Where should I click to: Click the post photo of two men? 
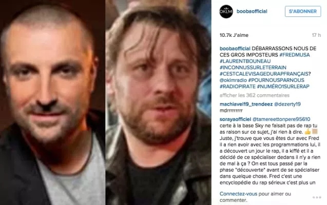tap(106, 102)
